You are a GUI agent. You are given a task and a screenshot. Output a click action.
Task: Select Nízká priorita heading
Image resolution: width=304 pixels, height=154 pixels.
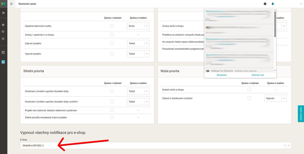click(x=170, y=71)
